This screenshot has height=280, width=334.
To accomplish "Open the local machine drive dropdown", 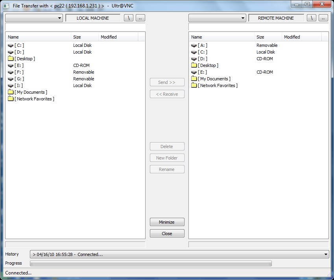I will pos(59,18).
